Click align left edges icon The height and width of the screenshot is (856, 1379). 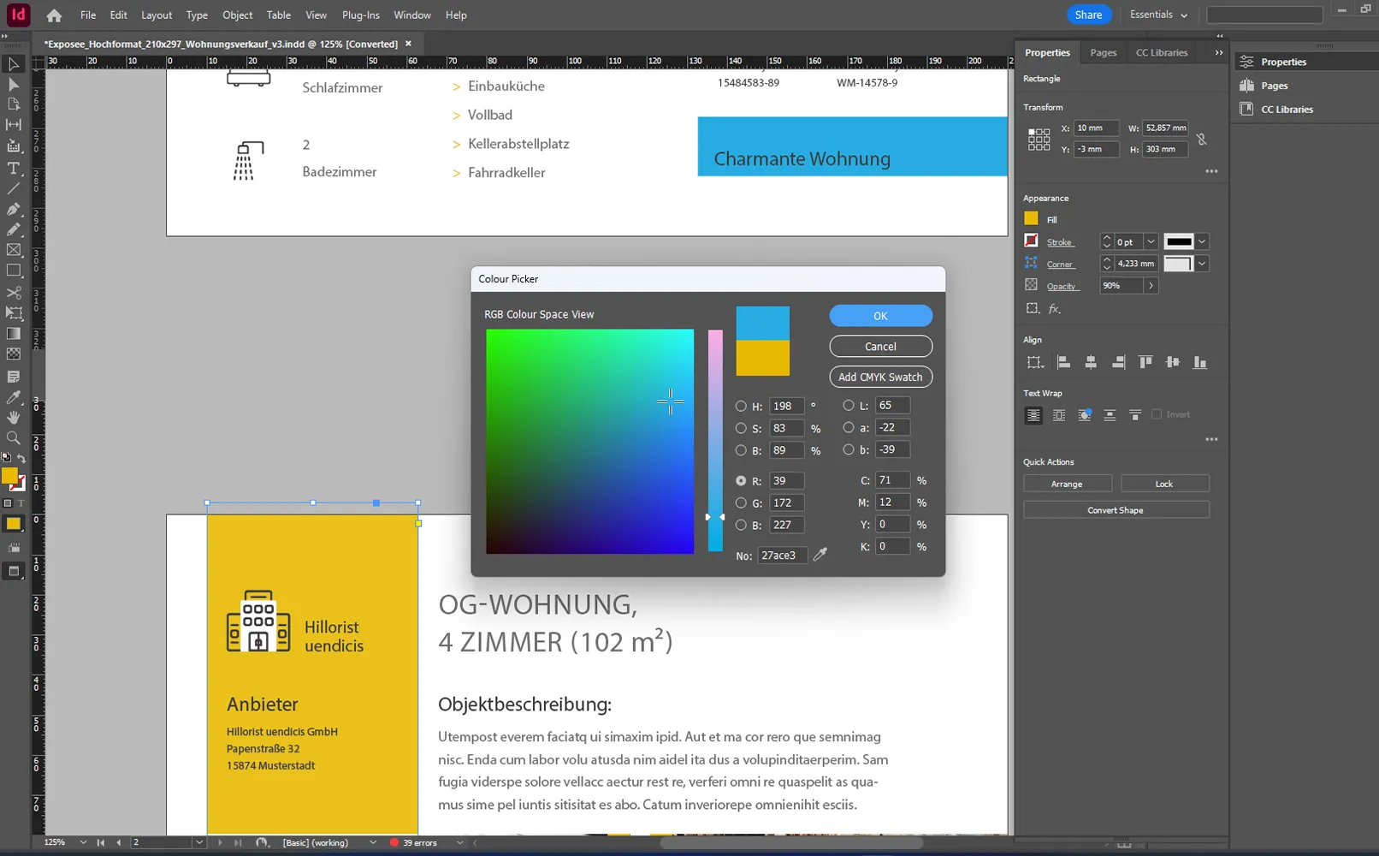tap(1063, 363)
